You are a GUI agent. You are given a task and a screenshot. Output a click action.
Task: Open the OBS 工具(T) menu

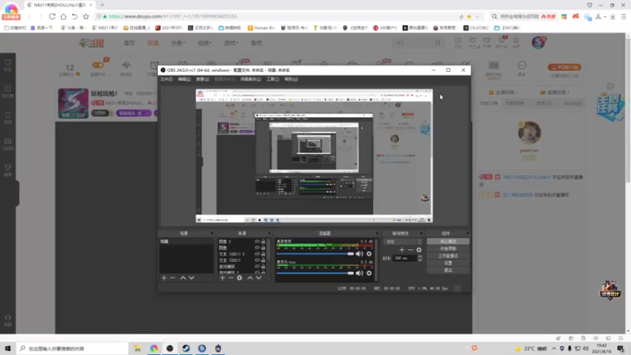272,80
